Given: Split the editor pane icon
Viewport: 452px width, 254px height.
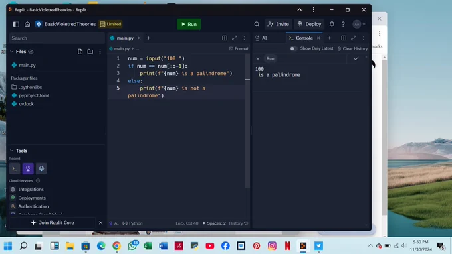Looking at the screenshot, I should [x=224, y=38].
